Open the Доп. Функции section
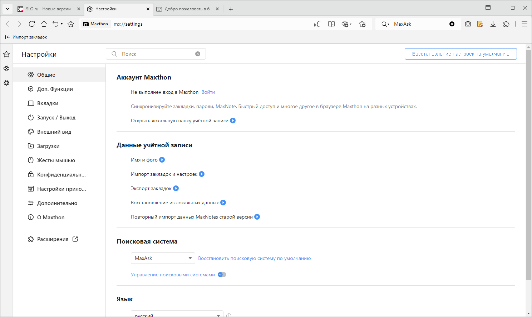This screenshot has height=317, width=532. [59, 89]
